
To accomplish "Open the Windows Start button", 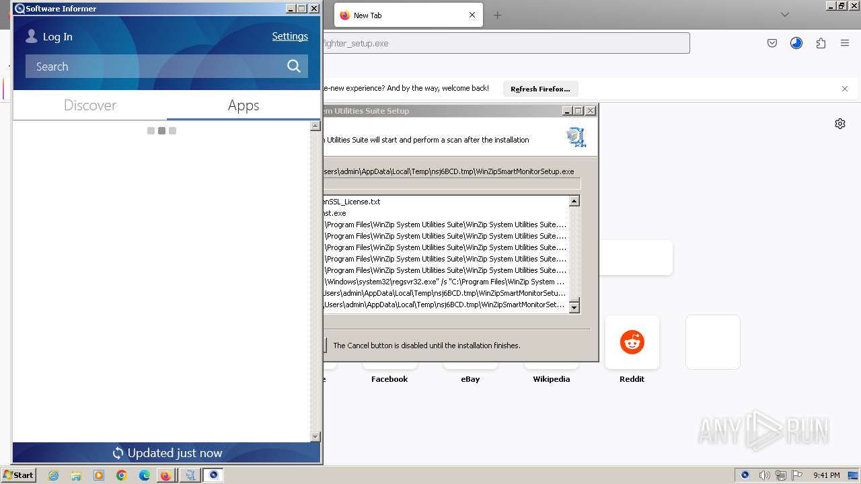I will pyautogui.click(x=18, y=475).
